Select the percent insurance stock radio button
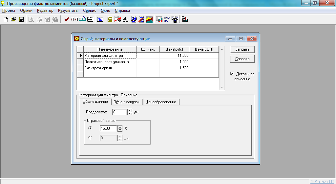 (x=90, y=128)
